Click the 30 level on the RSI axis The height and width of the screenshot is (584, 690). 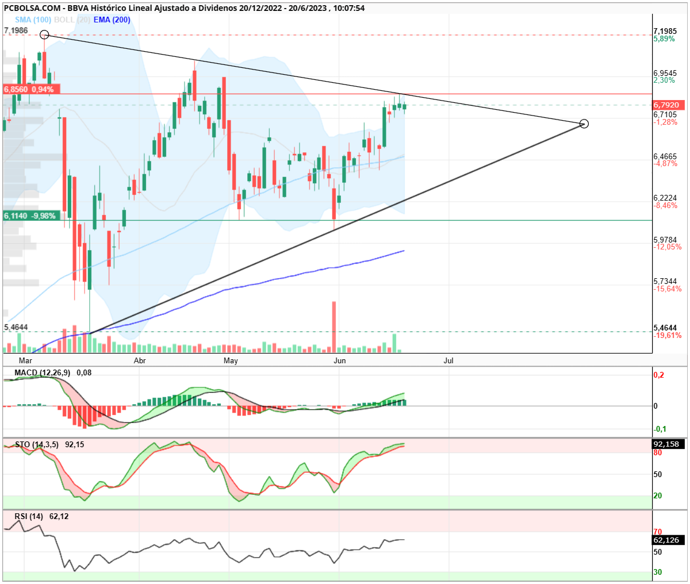(658, 573)
